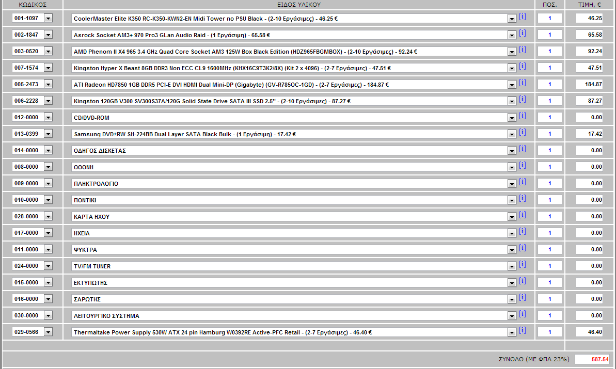Click the ΤΙΜΗ, € column header
The height and width of the screenshot is (369, 616).
pos(589,5)
